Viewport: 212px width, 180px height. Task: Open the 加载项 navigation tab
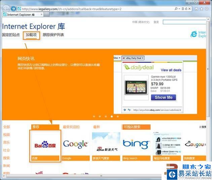pos(31,35)
